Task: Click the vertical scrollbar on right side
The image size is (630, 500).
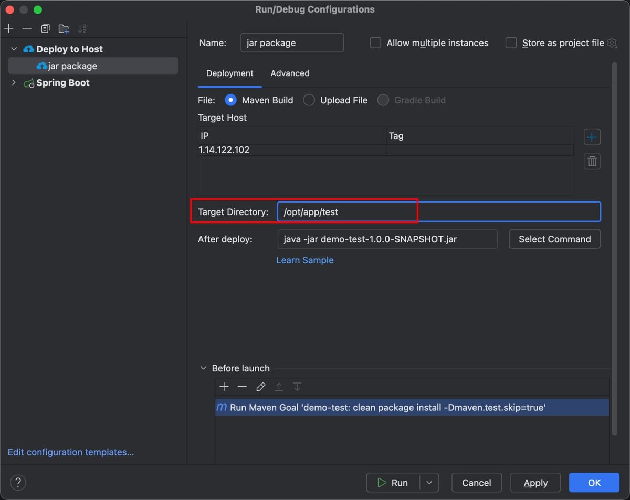Action: [614, 247]
